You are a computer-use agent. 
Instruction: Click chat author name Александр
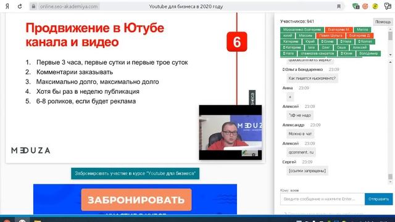click(x=293, y=125)
